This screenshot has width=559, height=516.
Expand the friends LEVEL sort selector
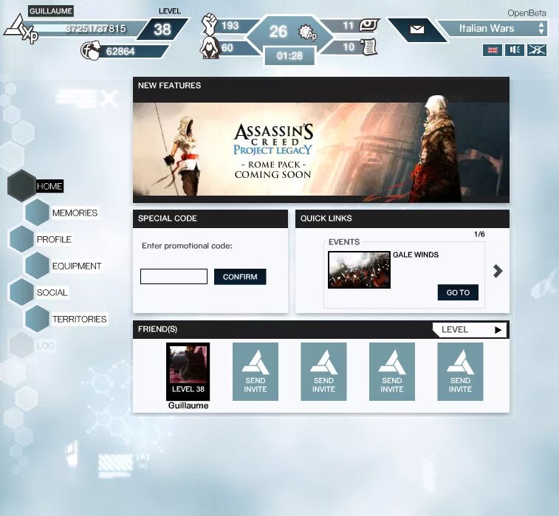point(470,330)
